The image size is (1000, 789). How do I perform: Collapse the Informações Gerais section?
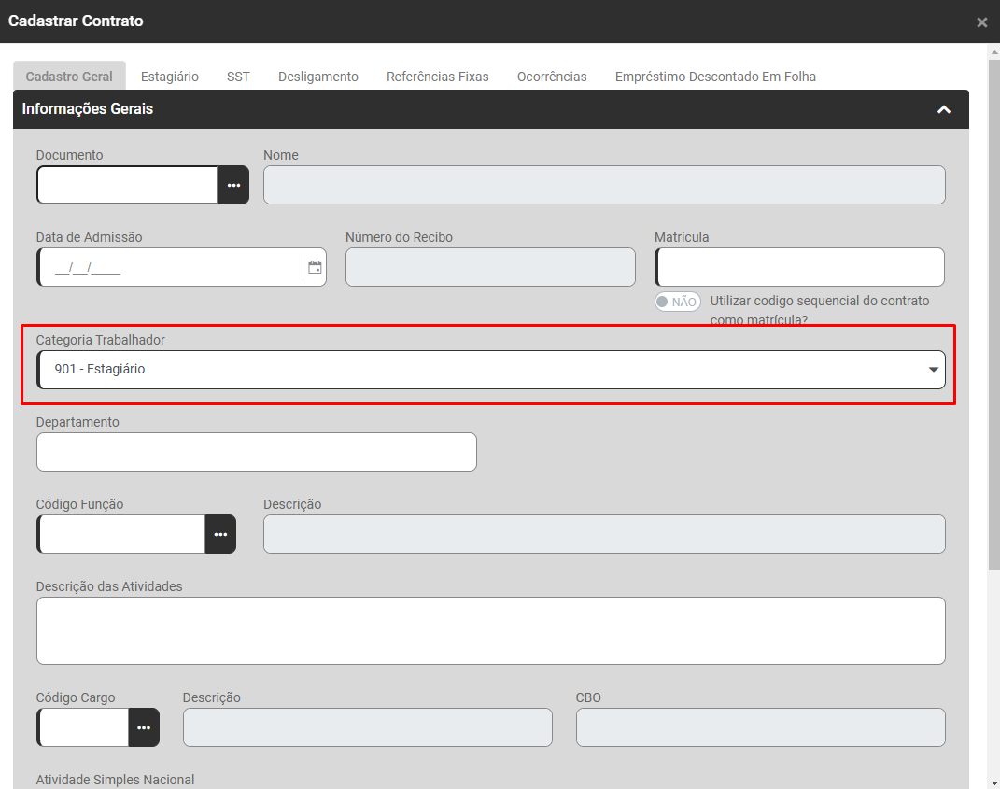tap(944, 109)
